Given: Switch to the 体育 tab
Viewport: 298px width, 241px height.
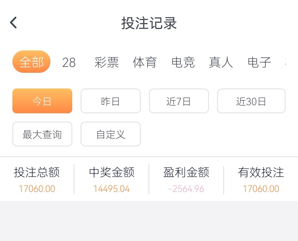Looking at the screenshot, I should pos(145,63).
